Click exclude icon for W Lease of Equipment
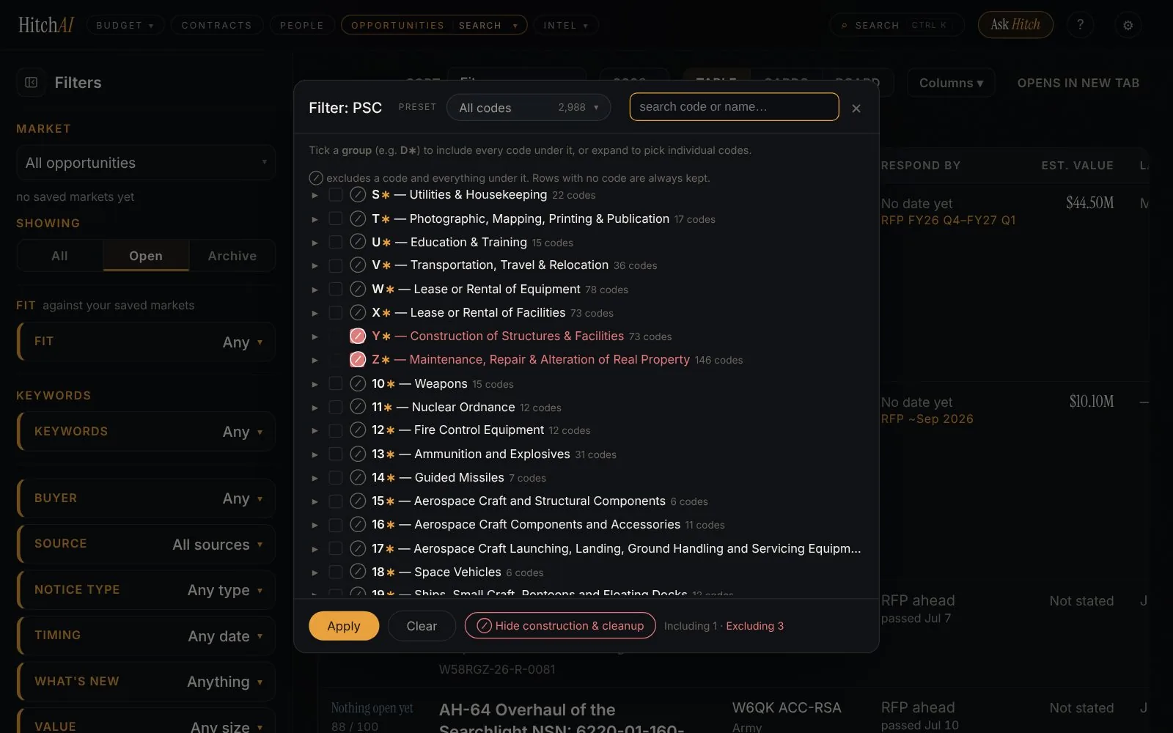1173x733 pixels. point(358,289)
